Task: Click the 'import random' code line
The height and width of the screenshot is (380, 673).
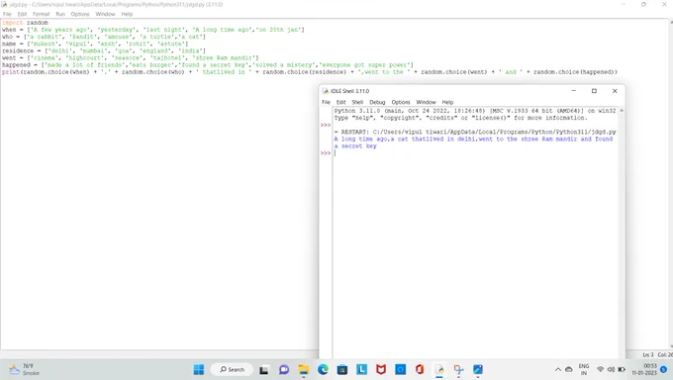Action: tap(25, 23)
